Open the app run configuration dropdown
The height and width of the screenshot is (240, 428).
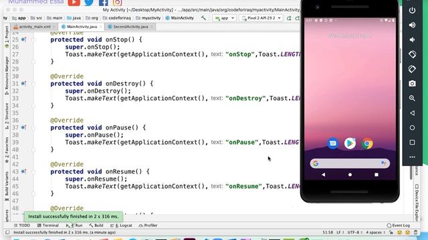coord(225,18)
